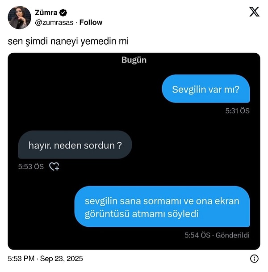
Task: Select the 'Bugün' date header
Action: [x=134, y=60]
